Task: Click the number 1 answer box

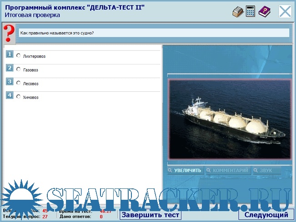Action: 10,55
